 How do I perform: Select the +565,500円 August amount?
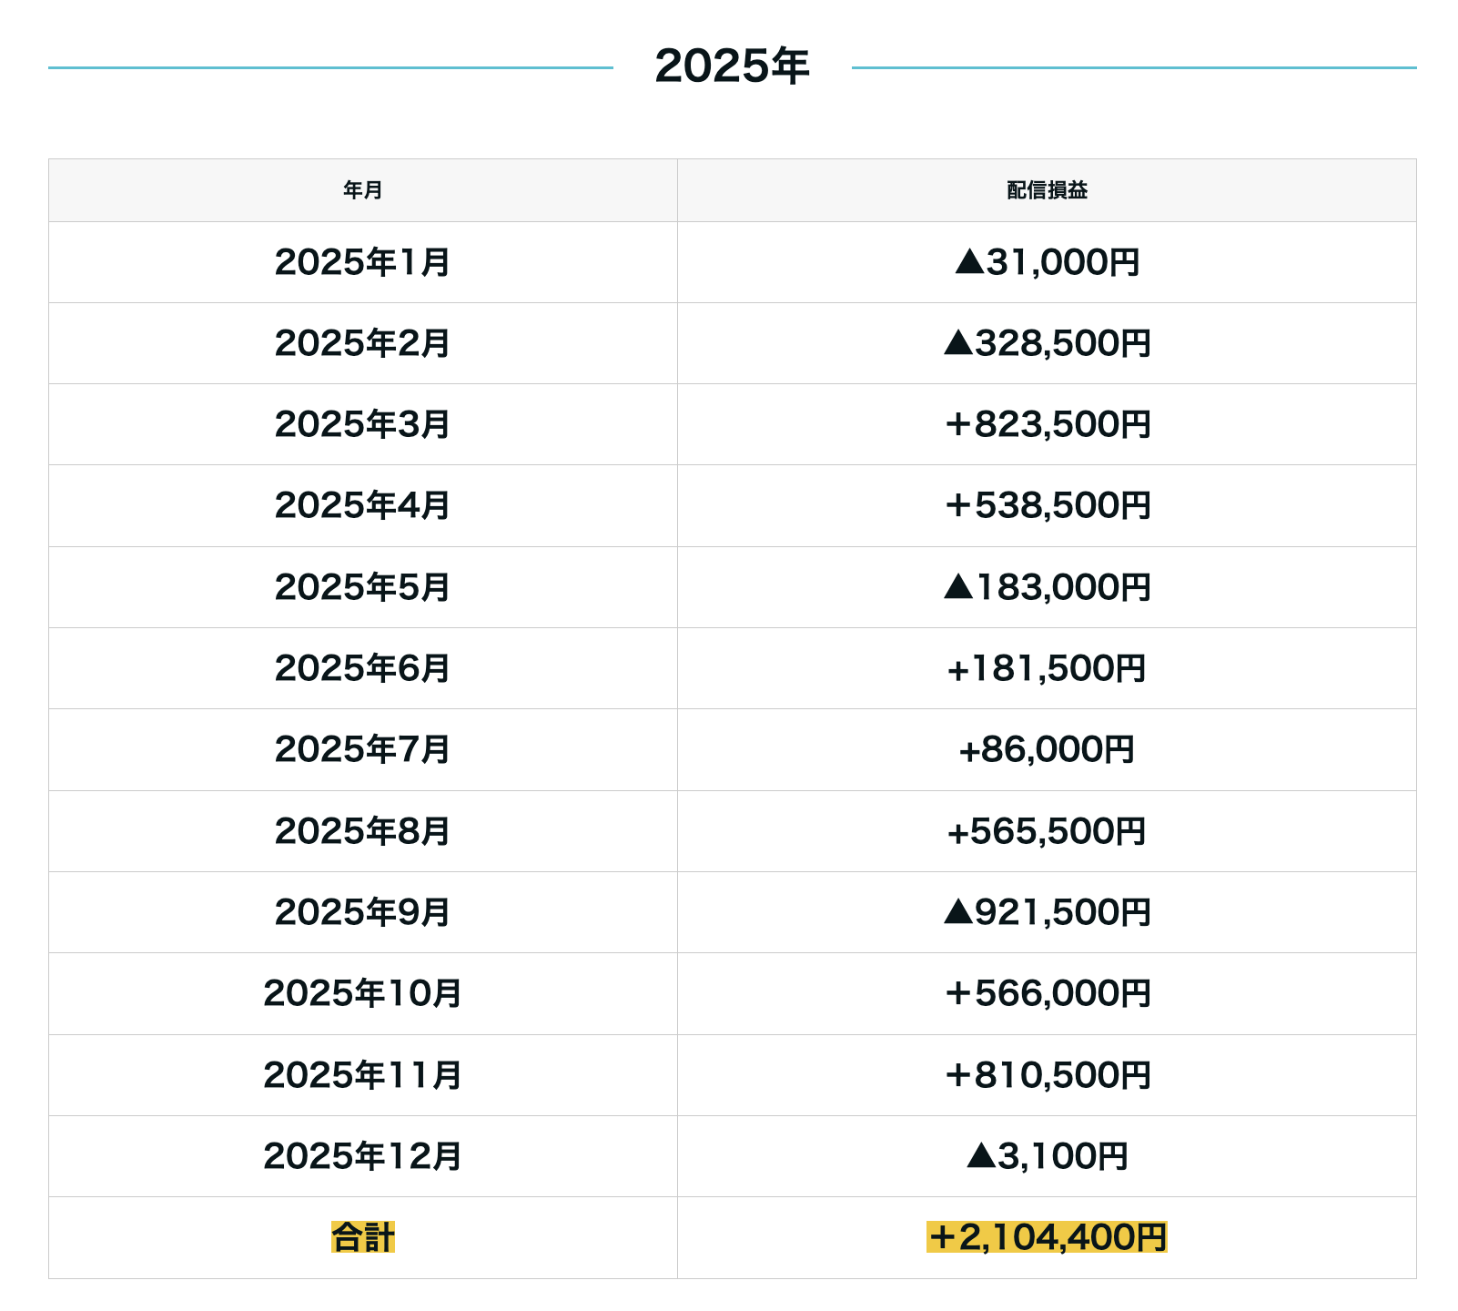(x=1047, y=831)
